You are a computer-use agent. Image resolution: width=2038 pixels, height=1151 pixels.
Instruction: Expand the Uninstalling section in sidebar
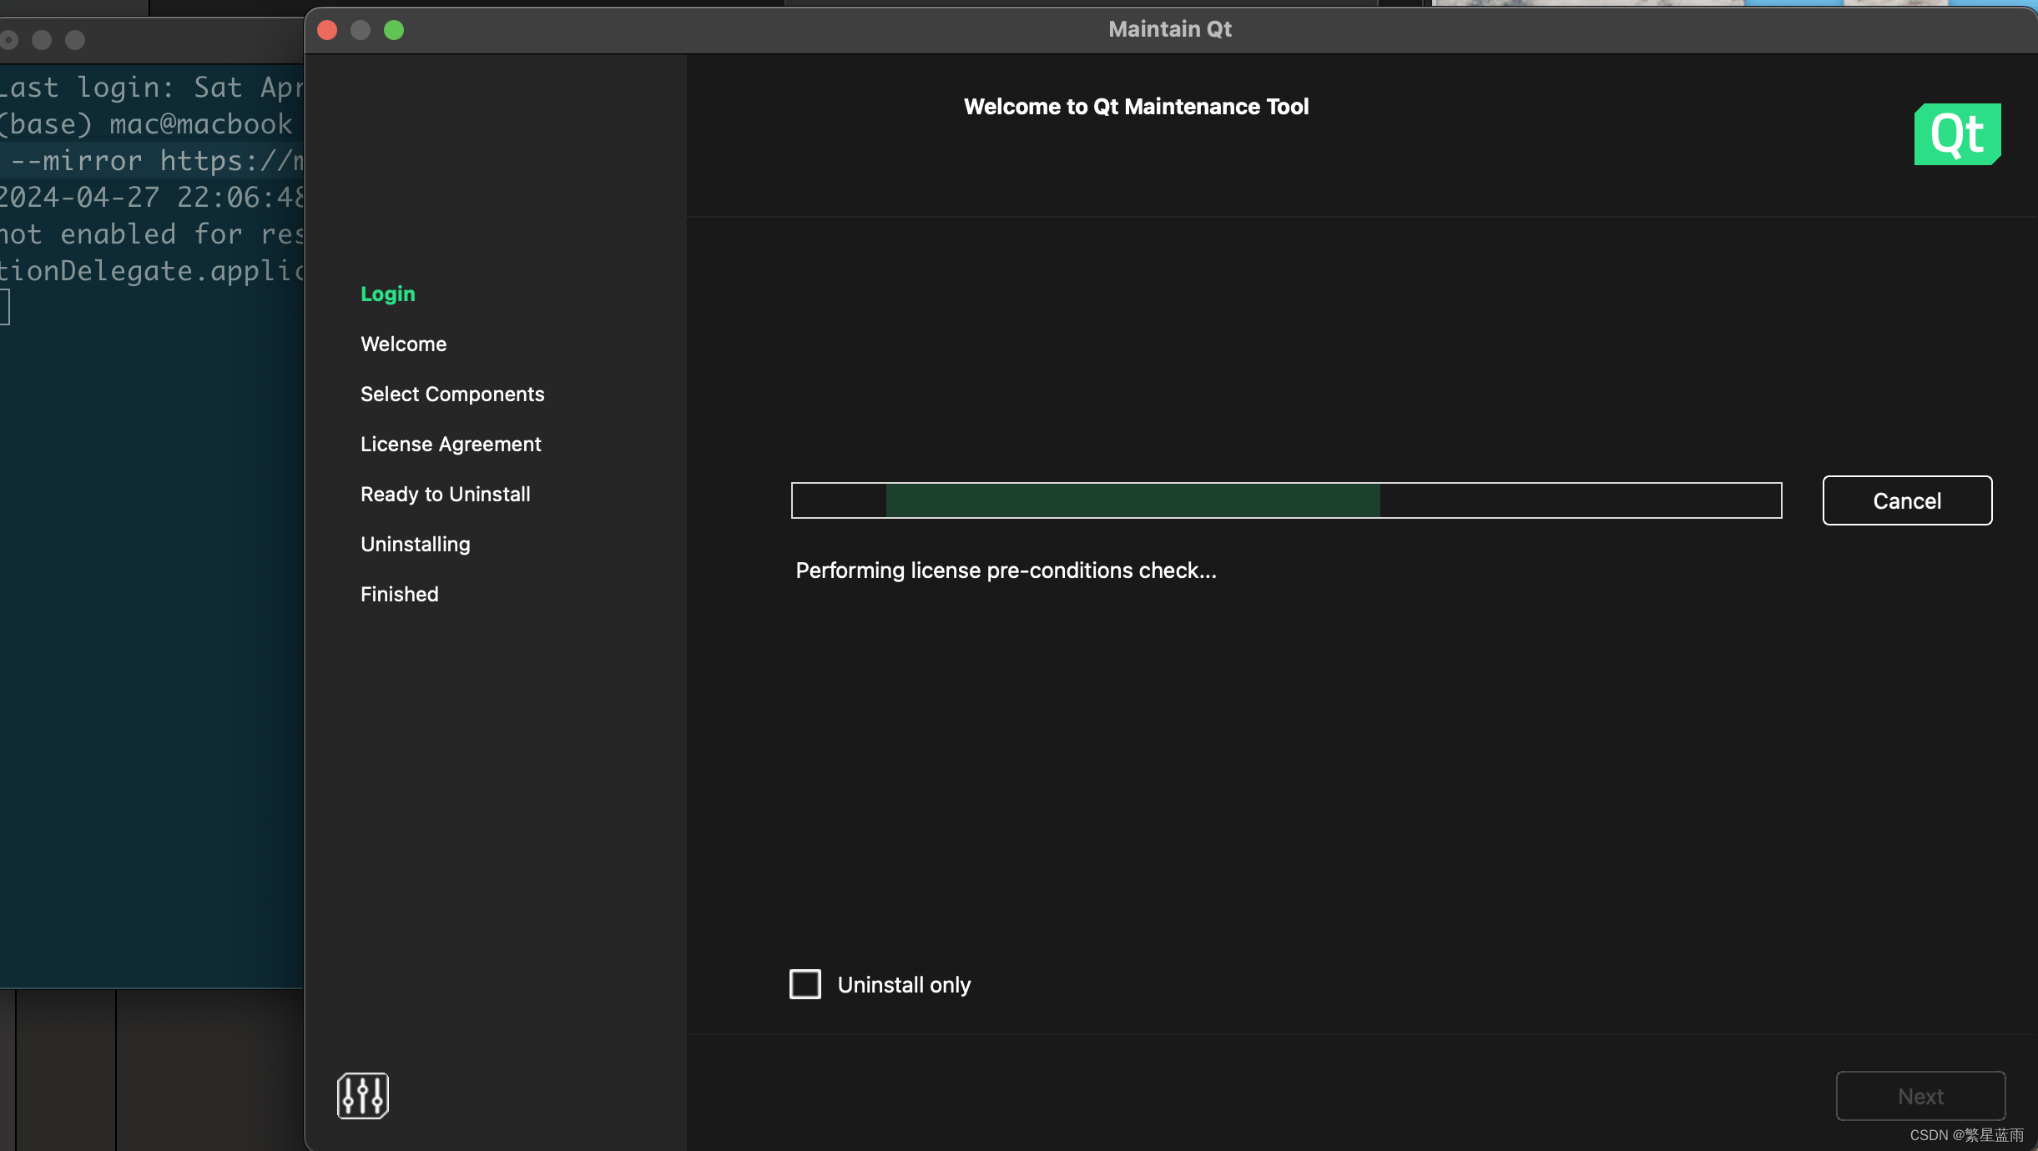(x=414, y=543)
